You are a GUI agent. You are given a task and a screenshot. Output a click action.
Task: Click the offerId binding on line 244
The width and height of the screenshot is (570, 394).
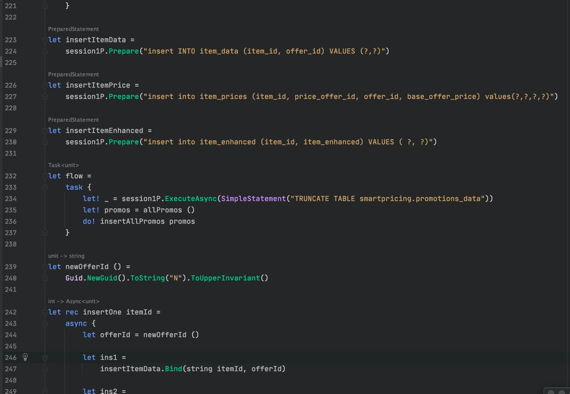pos(115,335)
